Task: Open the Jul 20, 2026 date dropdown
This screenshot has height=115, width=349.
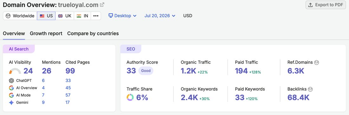Action: (x=160, y=16)
